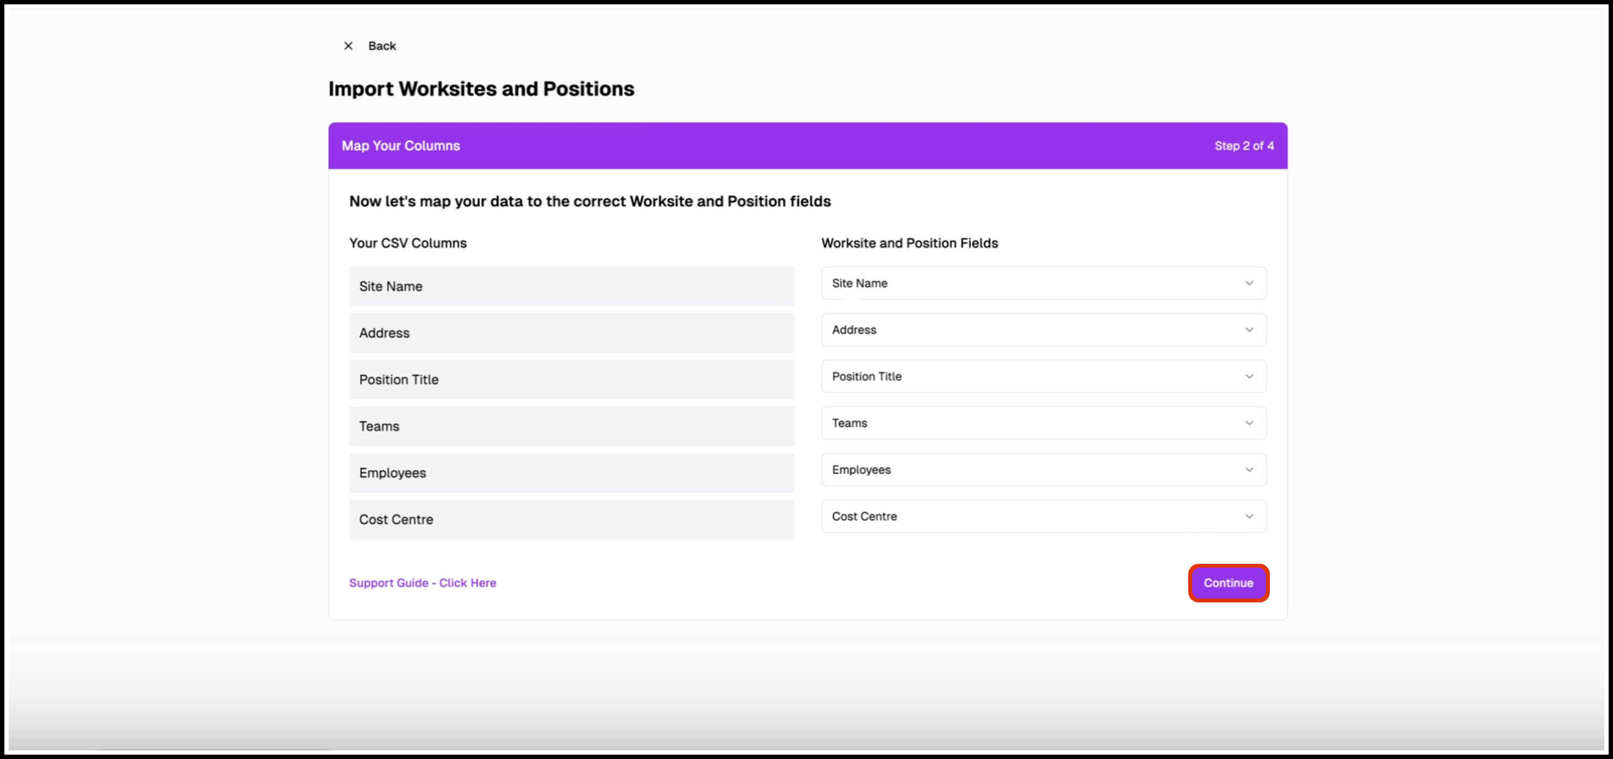Click the X close icon beside Back

point(348,46)
